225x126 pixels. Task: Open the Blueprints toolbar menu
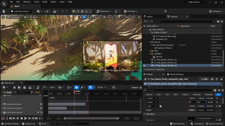point(47,11)
